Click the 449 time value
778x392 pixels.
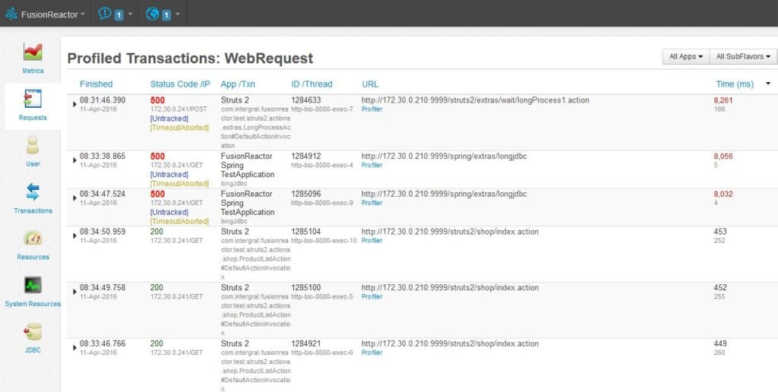pos(720,344)
